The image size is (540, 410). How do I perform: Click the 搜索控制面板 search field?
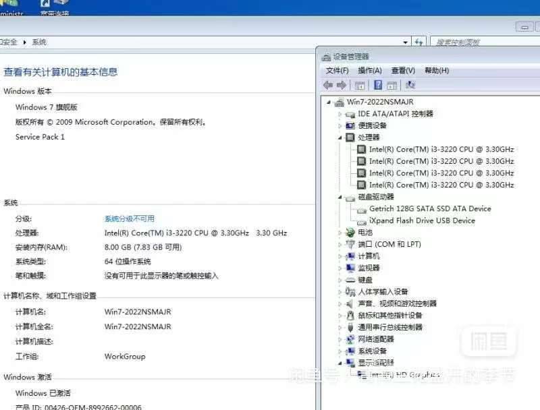485,42
